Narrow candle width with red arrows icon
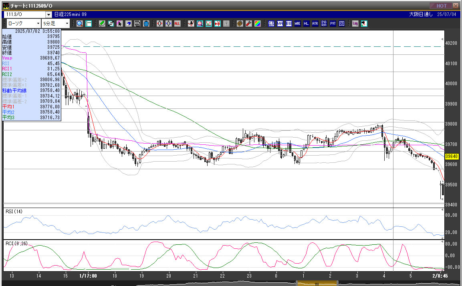Screen dimensions: 462x286 click(160, 24)
